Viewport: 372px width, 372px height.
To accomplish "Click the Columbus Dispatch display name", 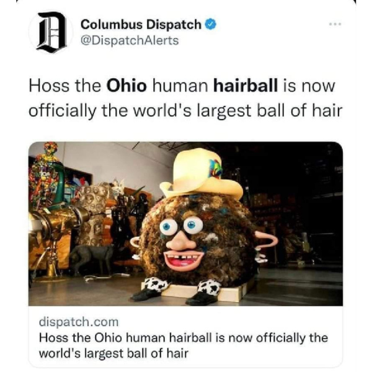I will (x=141, y=24).
